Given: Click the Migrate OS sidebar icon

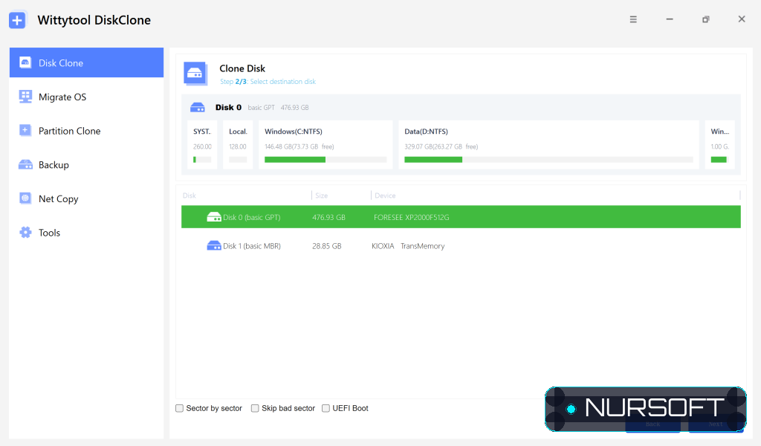Looking at the screenshot, I should tap(25, 97).
